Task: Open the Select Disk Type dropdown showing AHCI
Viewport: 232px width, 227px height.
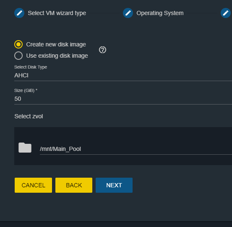Action: click(123, 76)
